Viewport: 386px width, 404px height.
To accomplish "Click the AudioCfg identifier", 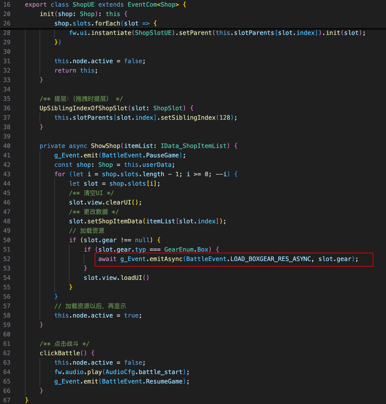I will 120,372.
